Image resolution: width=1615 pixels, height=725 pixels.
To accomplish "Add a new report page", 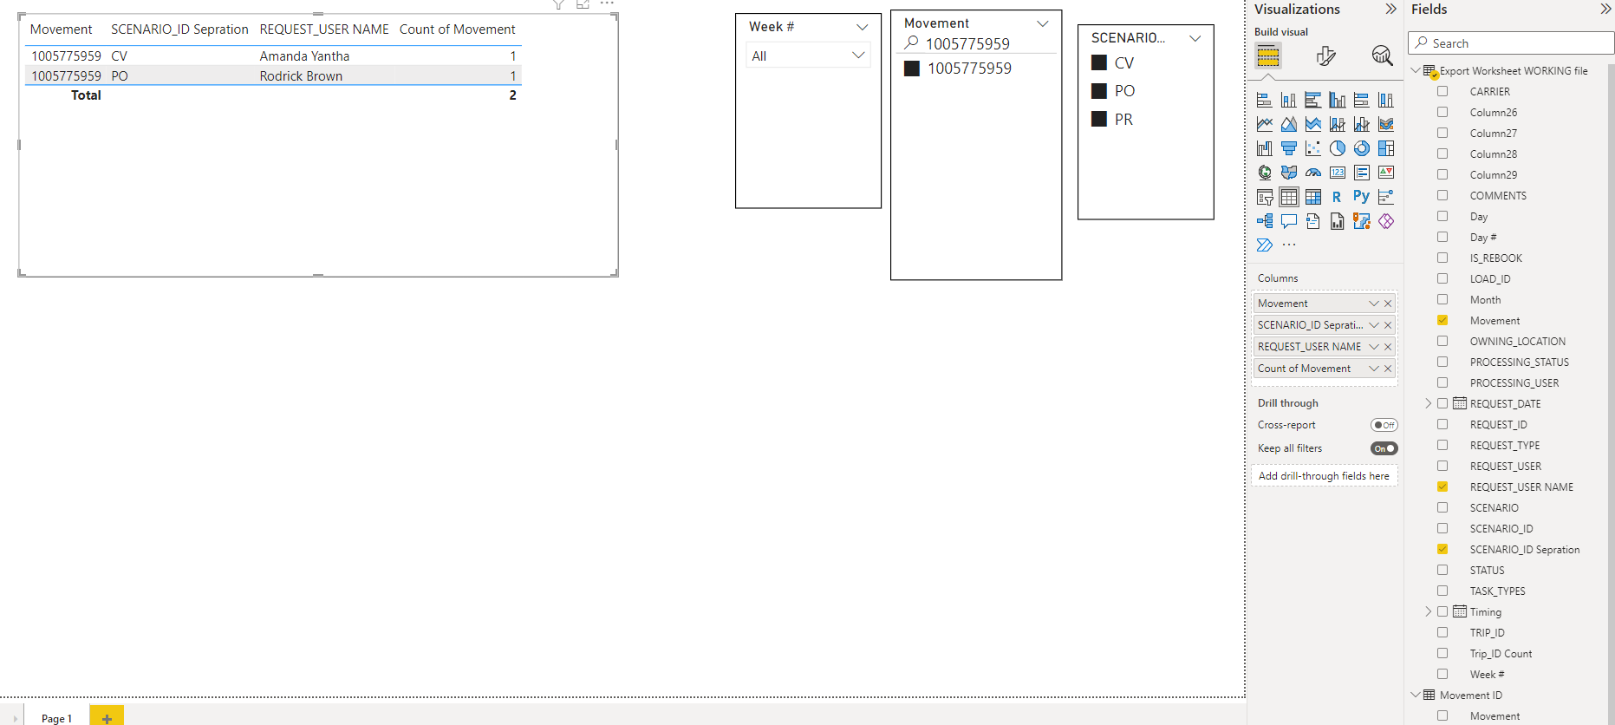I will pyautogui.click(x=107, y=718).
